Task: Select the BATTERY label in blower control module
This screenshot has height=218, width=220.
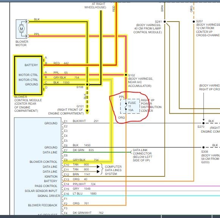Action: click(x=31, y=65)
